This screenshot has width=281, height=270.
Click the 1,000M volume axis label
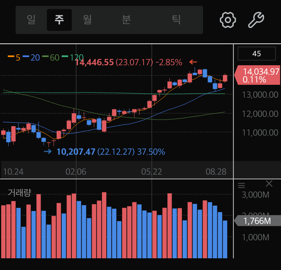click(x=256, y=237)
